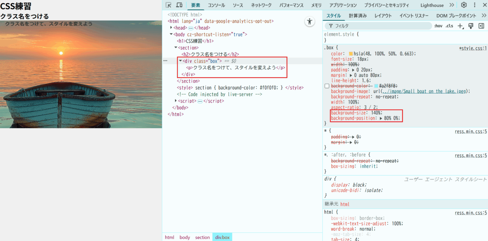Image resolution: width=488 pixels, height=241 pixels.
Task: Toggle the .cls element classes button
Action: (x=449, y=26)
